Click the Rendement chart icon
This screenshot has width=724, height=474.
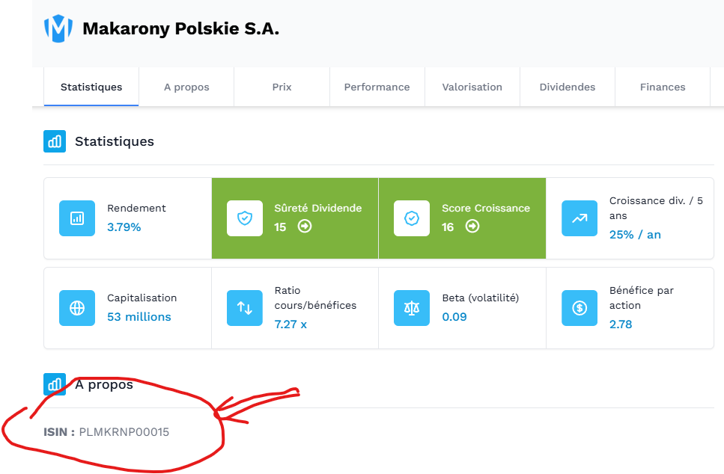[x=77, y=218]
